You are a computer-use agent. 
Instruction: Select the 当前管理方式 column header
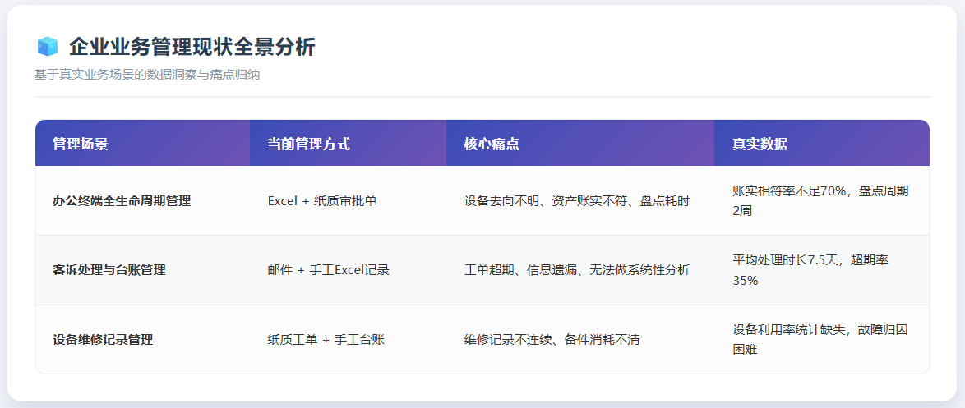pos(349,144)
